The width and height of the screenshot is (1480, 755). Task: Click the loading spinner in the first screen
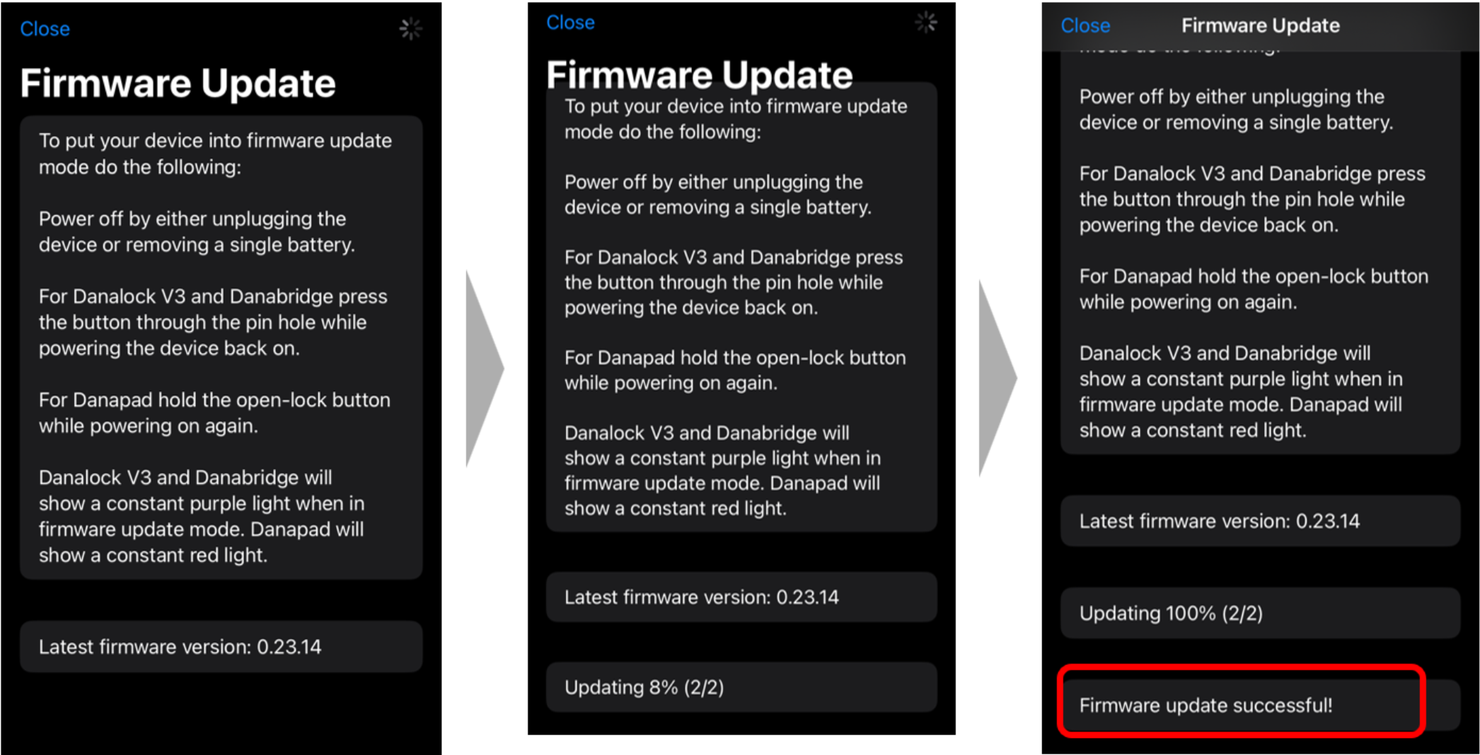coord(410,28)
